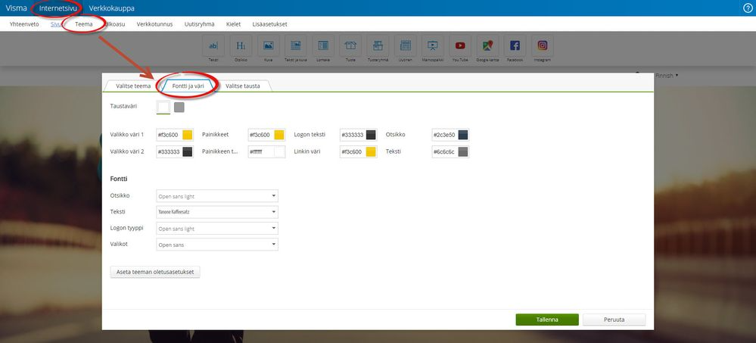Viewport: 756px width, 343px height.
Task: Open the Valitse teema tab
Action: tap(133, 86)
